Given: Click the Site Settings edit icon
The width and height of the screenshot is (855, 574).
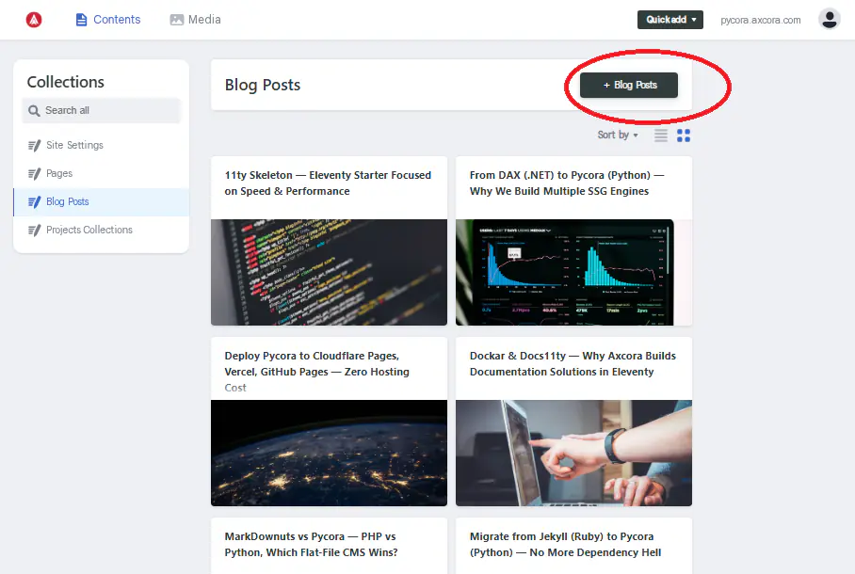Looking at the screenshot, I should click(x=34, y=146).
